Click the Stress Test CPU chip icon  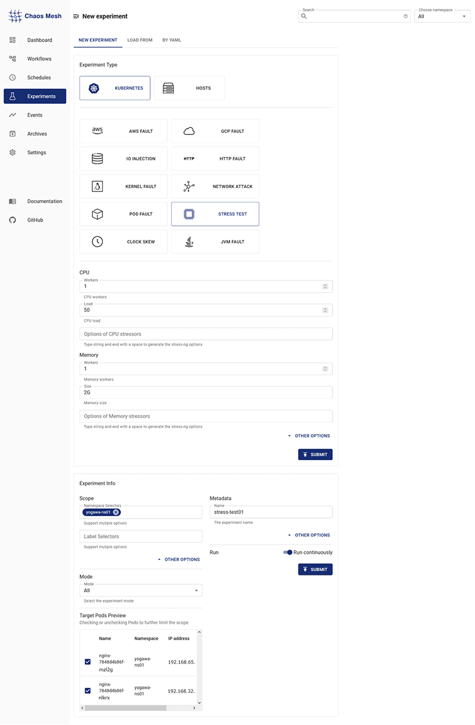(x=189, y=214)
